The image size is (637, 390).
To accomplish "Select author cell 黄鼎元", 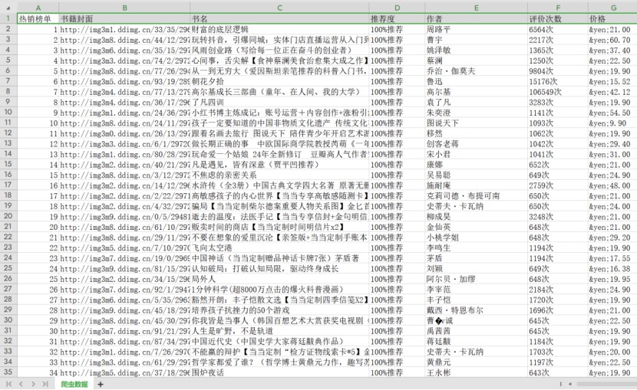I will [476, 362].
